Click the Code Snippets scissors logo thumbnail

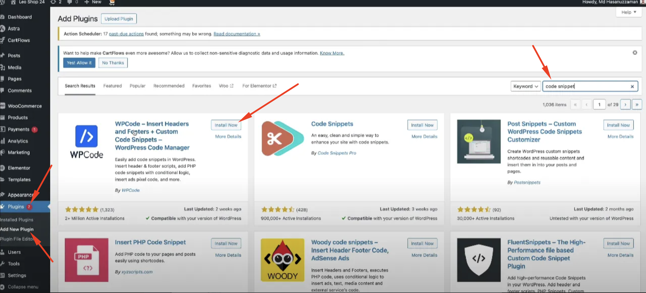tap(282, 139)
